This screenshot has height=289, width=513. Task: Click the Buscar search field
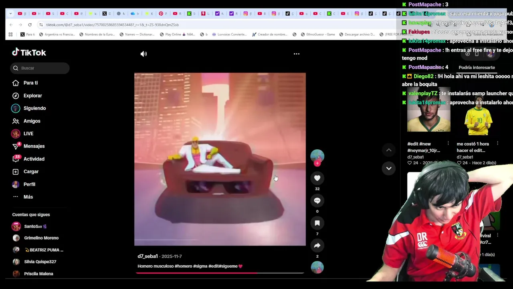[x=40, y=68]
